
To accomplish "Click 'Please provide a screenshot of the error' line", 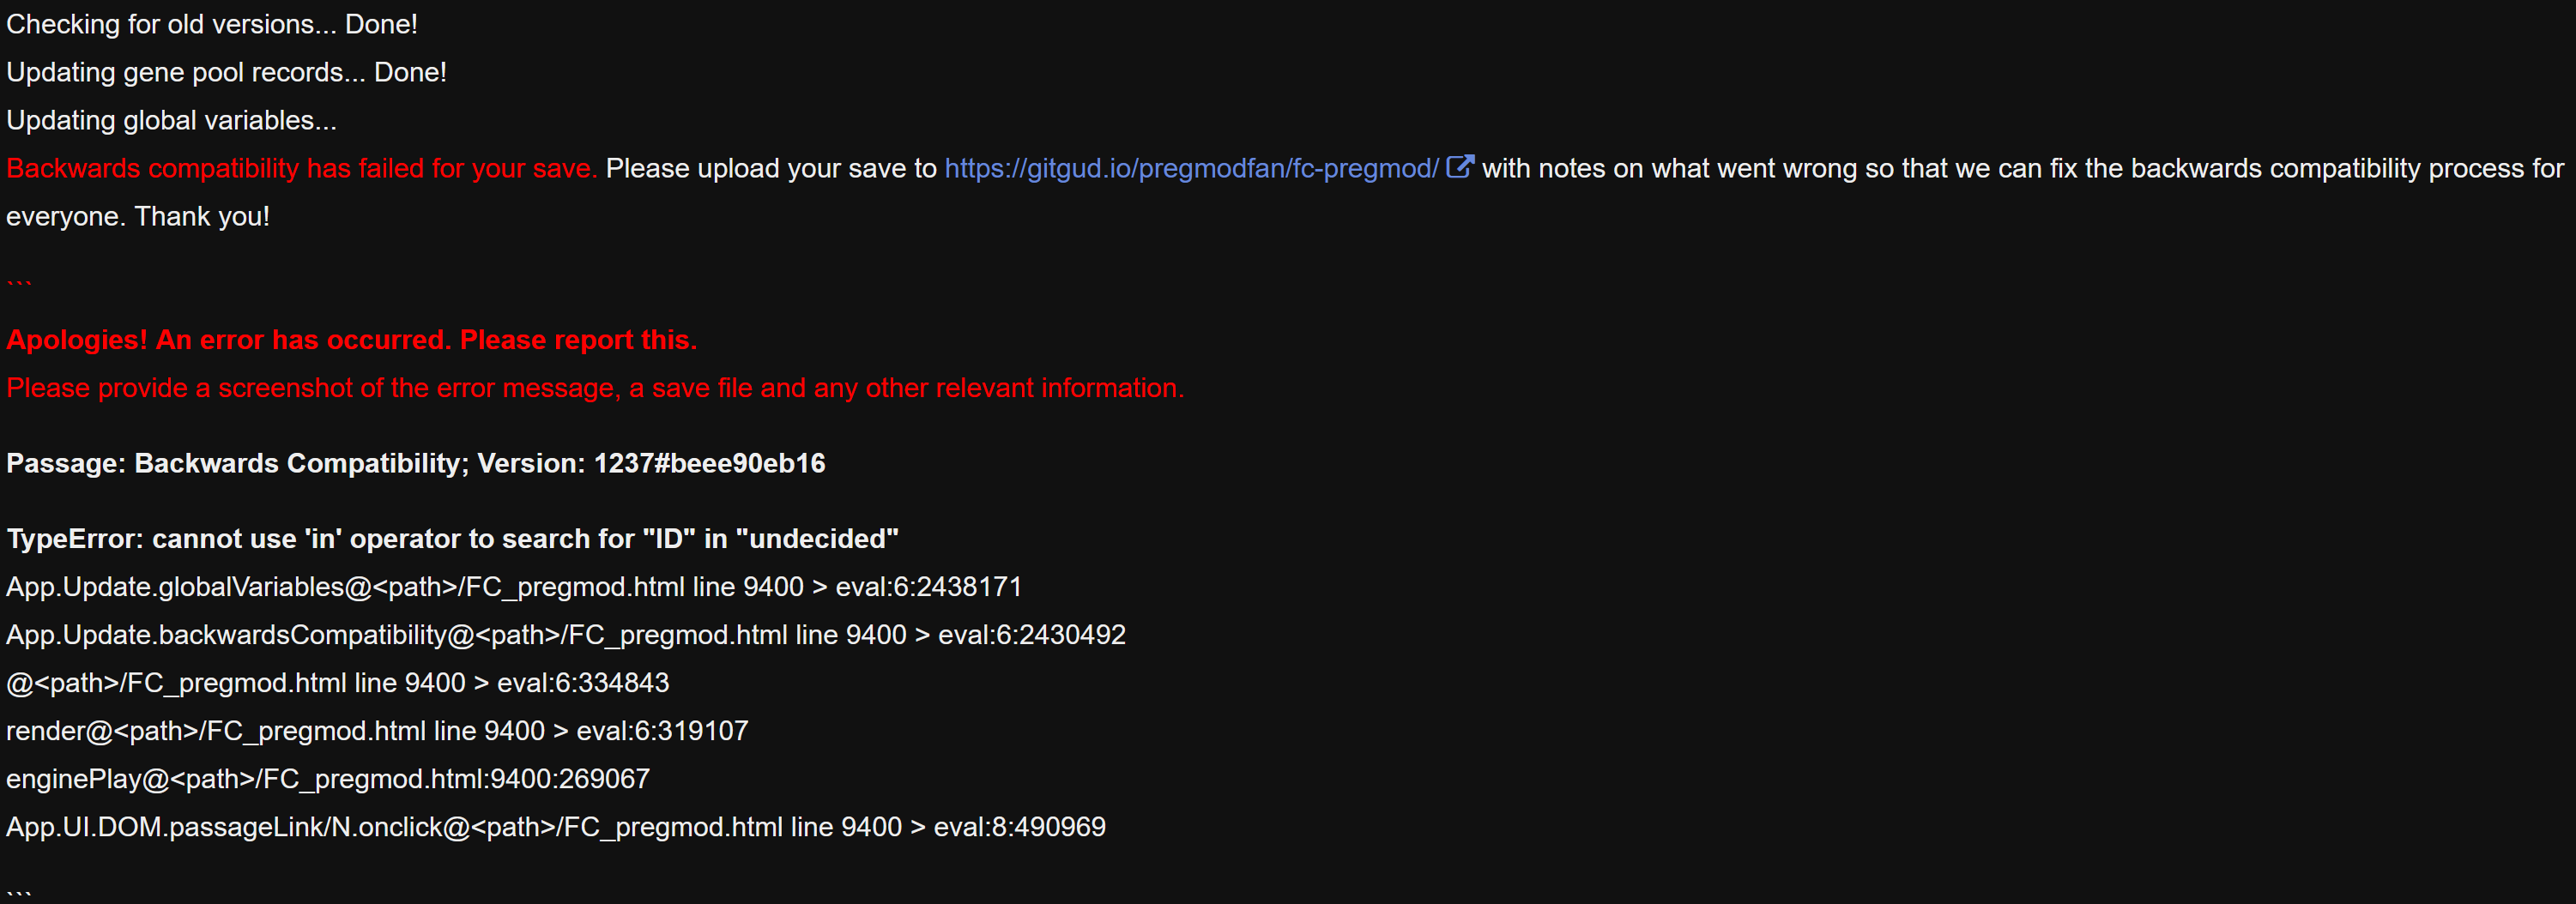I will (x=595, y=388).
